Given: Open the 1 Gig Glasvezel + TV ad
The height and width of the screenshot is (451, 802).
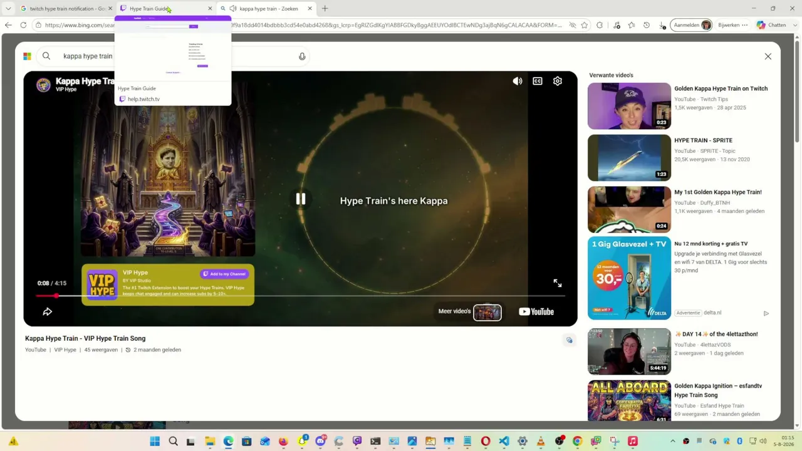Looking at the screenshot, I should 629,278.
